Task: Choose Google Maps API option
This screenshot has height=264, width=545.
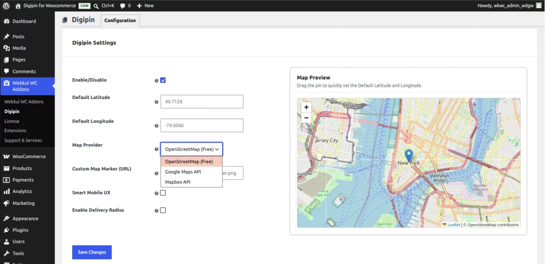Action: [x=192, y=172]
